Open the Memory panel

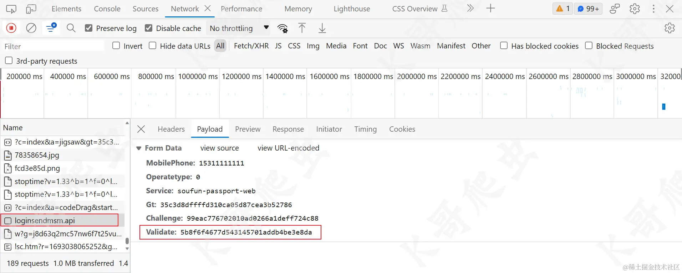298,9
